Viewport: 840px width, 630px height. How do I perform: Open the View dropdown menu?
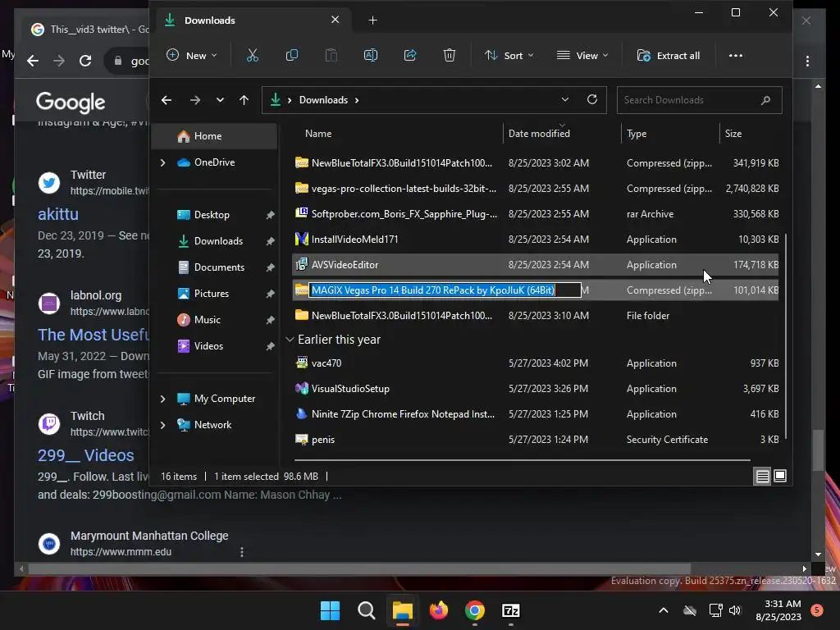coord(582,55)
